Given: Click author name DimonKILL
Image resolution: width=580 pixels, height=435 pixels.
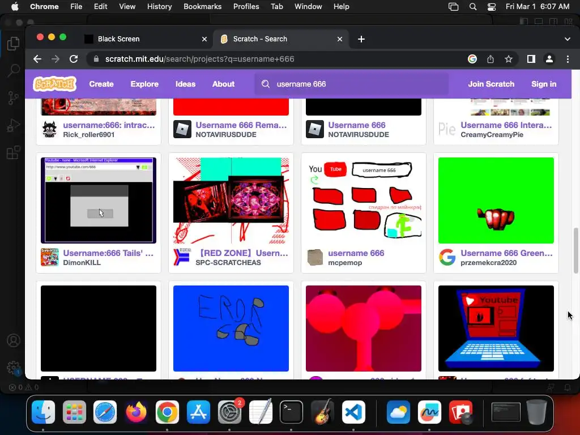Looking at the screenshot, I should click(82, 263).
